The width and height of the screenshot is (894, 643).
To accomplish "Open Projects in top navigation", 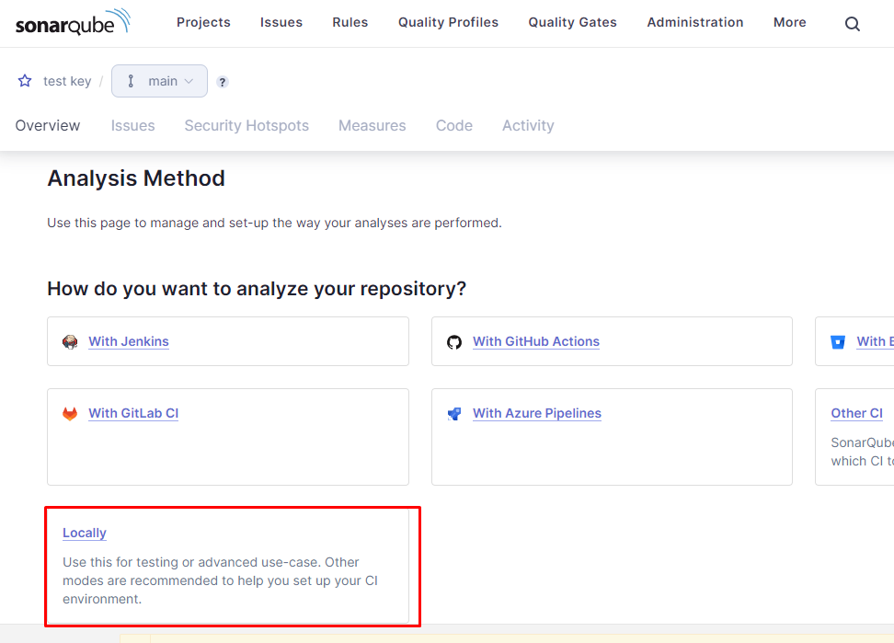I will (203, 22).
